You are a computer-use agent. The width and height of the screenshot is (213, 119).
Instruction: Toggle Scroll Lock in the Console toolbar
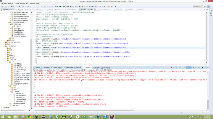click(182, 67)
